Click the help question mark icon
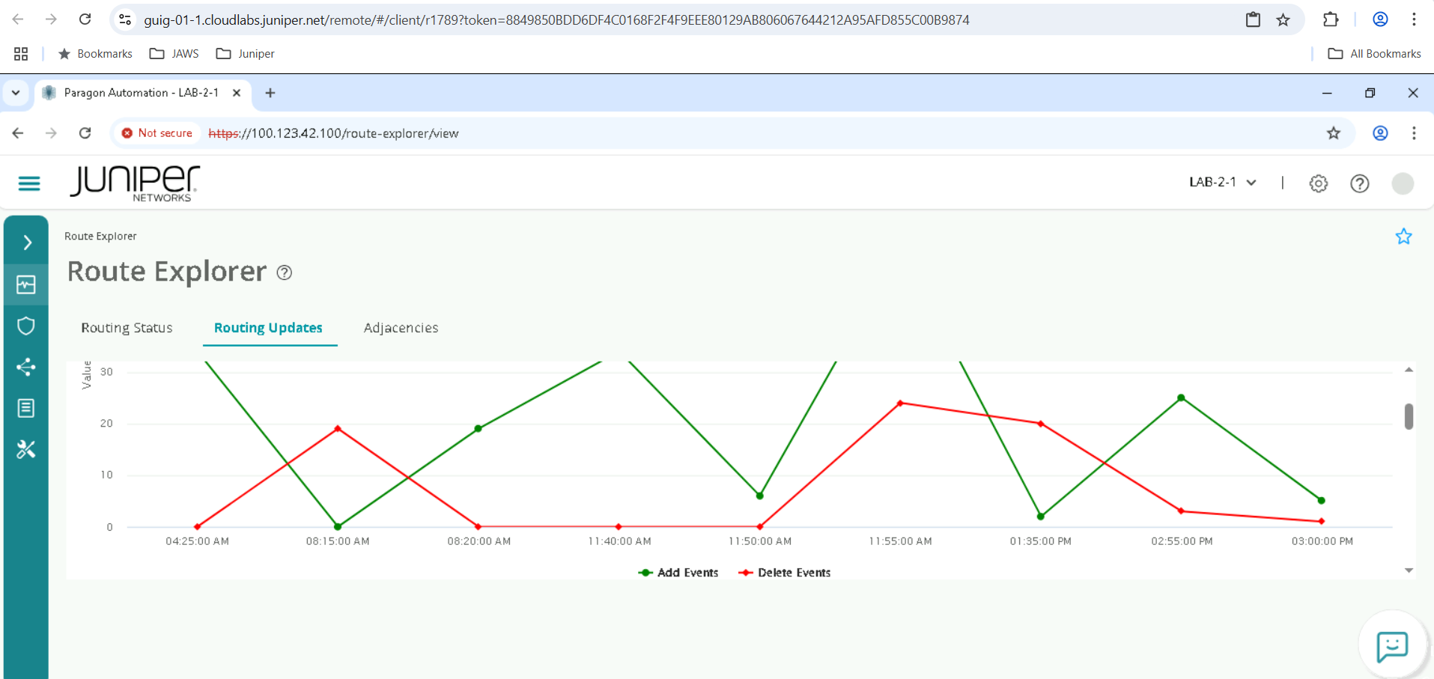The height and width of the screenshot is (679, 1434). (1360, 183)
